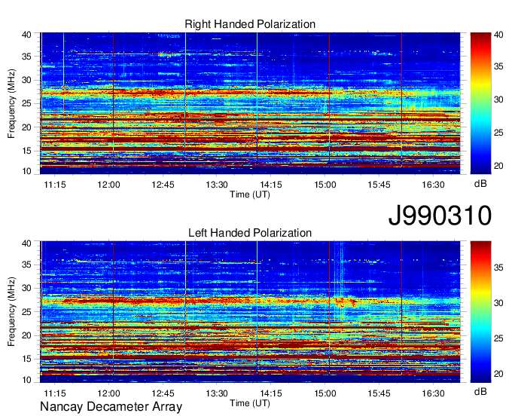Click 40 MHz frequency tick of Left Handed plot
This screenshot has width=512, height=416.
coord(27,243)
